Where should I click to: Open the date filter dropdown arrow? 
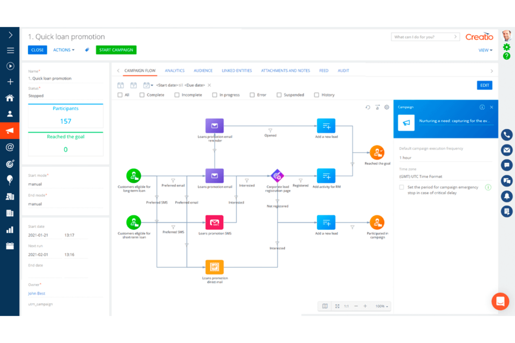(151, 85)
